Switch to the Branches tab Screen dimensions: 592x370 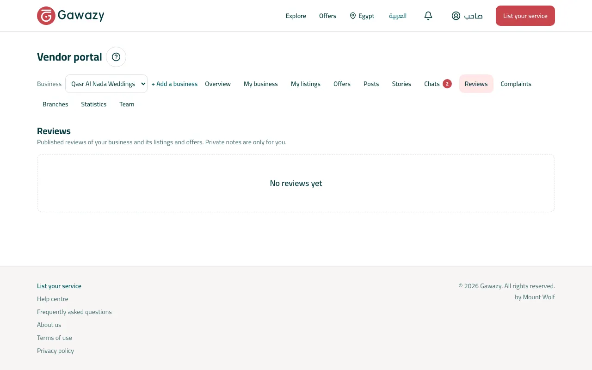pyautogui.click(x=55, y=104)
